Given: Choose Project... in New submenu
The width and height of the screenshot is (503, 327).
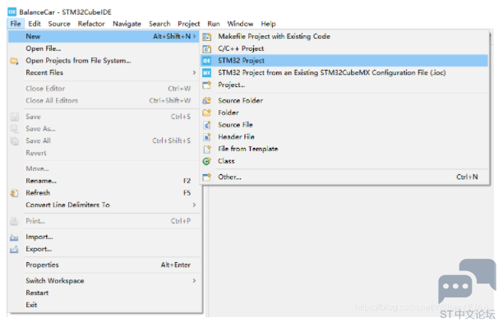Looking at the screenshot, I should coord(344,85).
